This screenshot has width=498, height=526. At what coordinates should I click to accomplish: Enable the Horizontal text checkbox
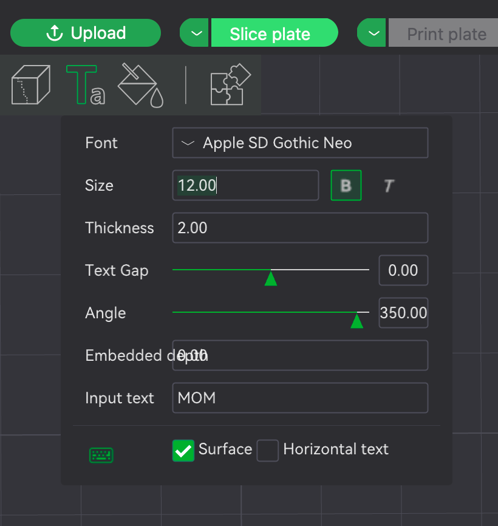pos(267,451)
